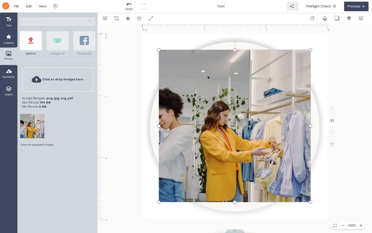Click the drop images upload area
This screenshot has width=372, height=233.
pos(57,80)
